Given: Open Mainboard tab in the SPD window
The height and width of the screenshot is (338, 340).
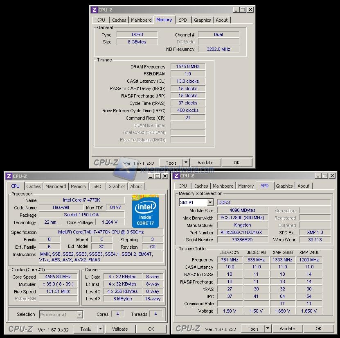Looking at the screenshot, I should 223,186.
